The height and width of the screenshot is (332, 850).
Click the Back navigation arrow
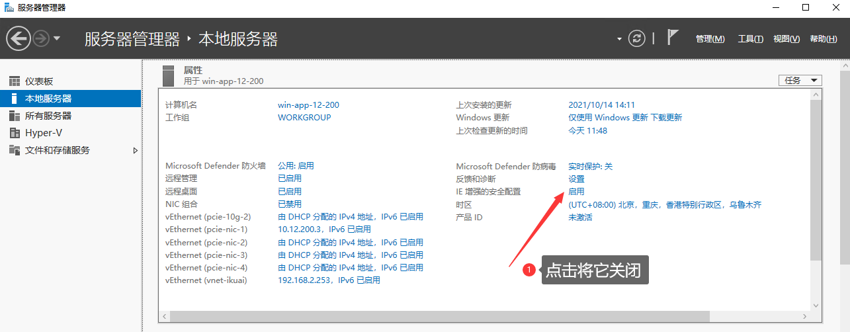[19, 38]
